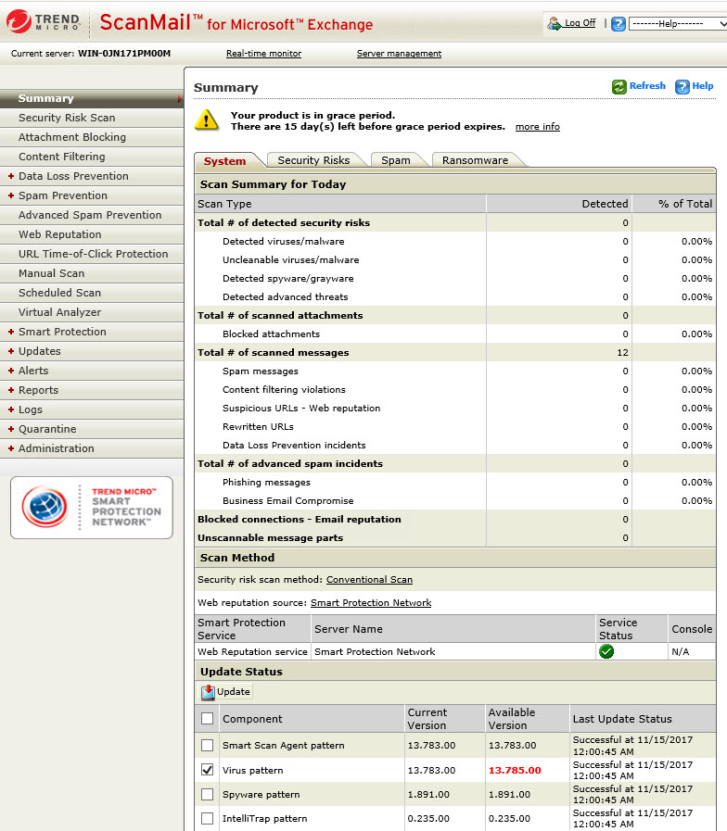The image size is (727, 831).
Task: Uncheck the Virus pattern checkbox
Action: (x=207, y=770)
